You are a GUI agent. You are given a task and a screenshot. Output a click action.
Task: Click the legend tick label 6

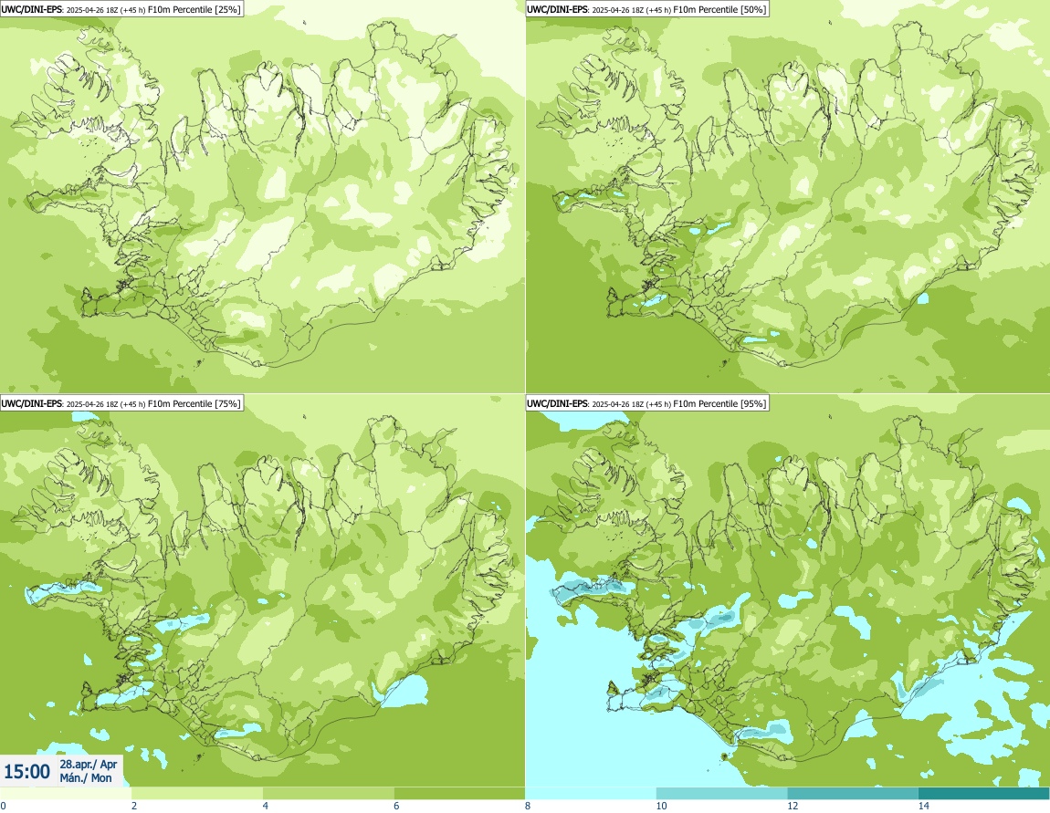(x=396, y=806)
